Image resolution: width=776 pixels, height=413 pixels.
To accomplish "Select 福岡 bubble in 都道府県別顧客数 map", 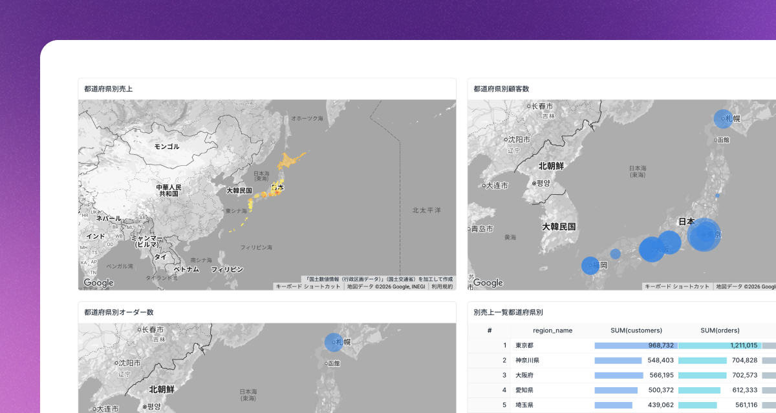I will pos(590,266).
